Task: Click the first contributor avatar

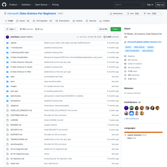Action: [126, 108]
